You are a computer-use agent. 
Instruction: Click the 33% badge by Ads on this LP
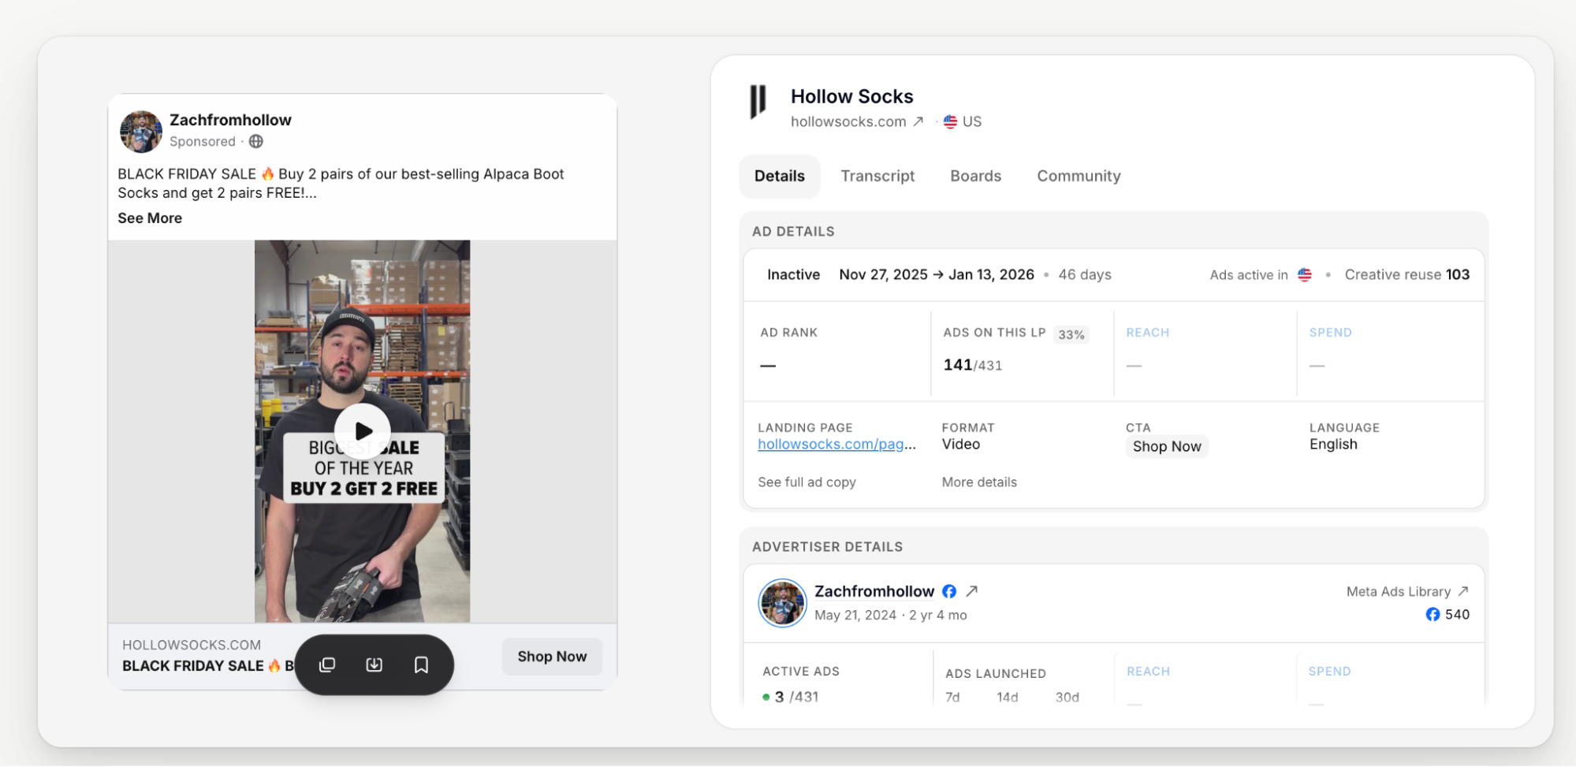click(x=1071, y=334)
